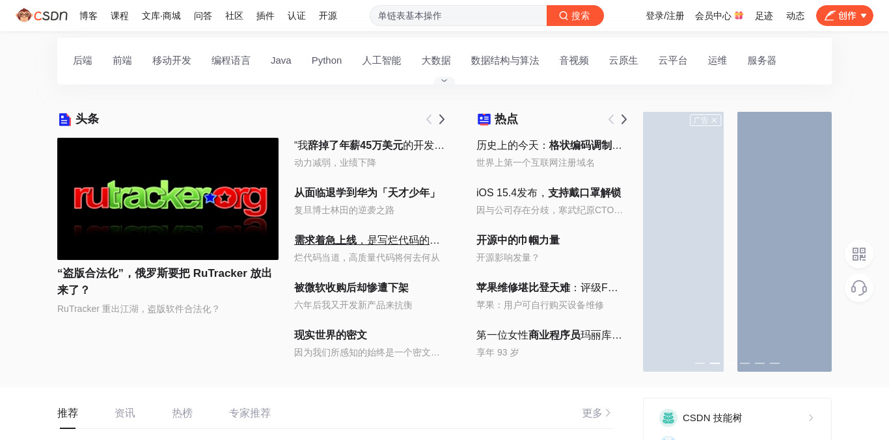This screenshot has width=889, height=440.
Task: Select 编程语言 category
Action: pos(231,60)
